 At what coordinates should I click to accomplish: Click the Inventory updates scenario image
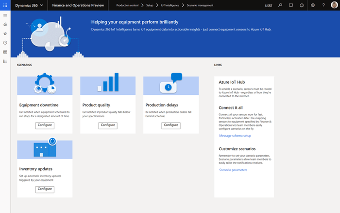pos(45,149)
